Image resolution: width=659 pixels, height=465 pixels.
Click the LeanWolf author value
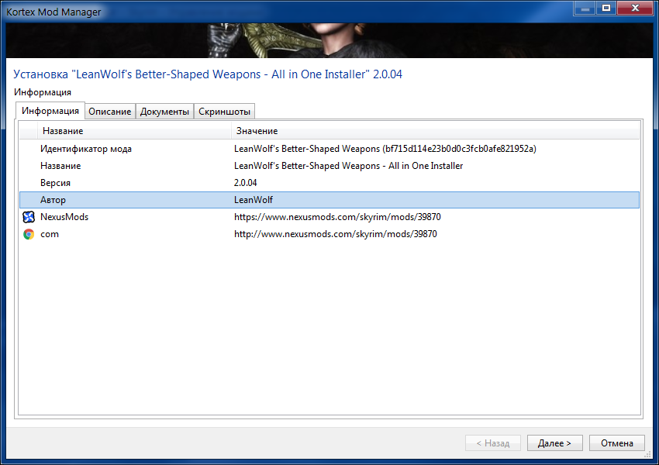coord(254,200)
